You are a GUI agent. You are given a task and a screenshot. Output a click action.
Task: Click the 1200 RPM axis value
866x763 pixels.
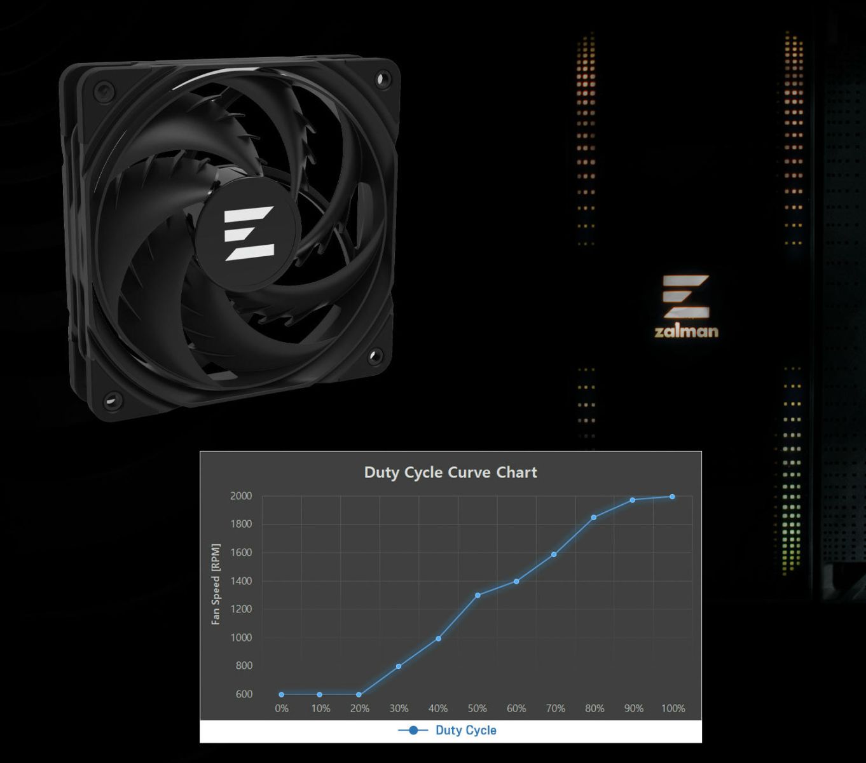click(x=241, y=609)
